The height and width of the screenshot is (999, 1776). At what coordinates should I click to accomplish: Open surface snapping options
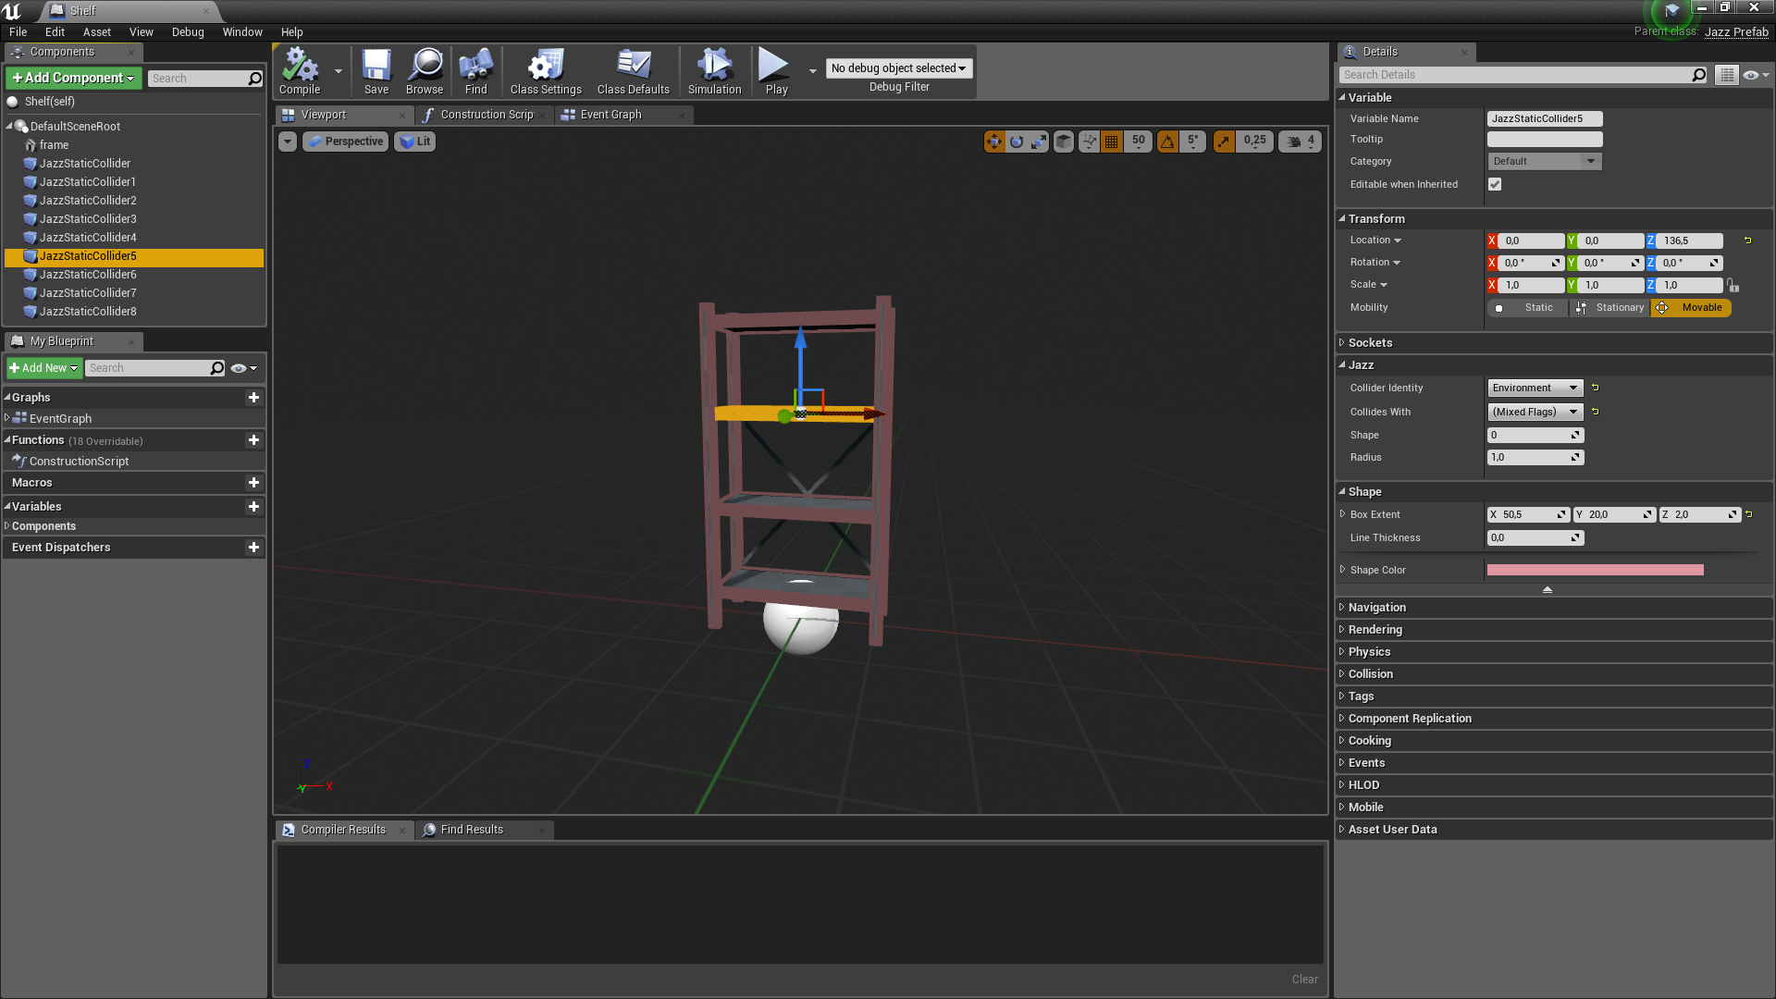coord(1089,142)
